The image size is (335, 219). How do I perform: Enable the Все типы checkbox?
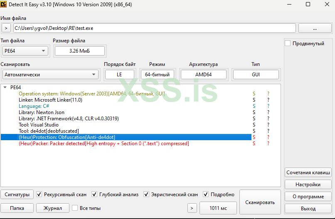tap(75, 208)
